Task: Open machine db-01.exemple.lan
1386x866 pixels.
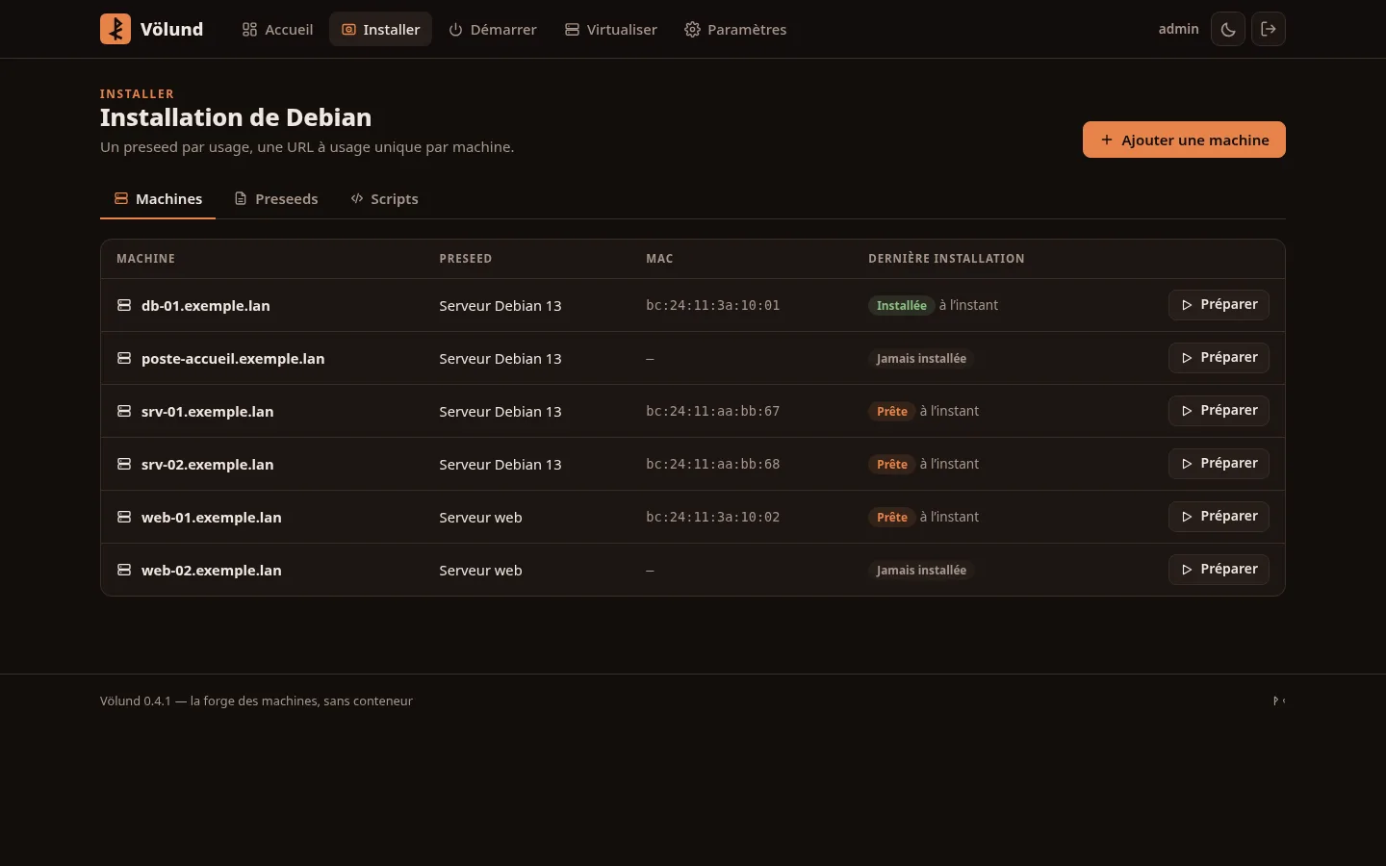Action: [206, 306]
